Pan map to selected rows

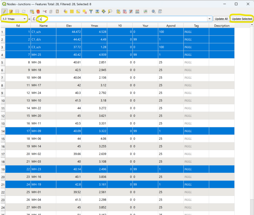[104, 11]
